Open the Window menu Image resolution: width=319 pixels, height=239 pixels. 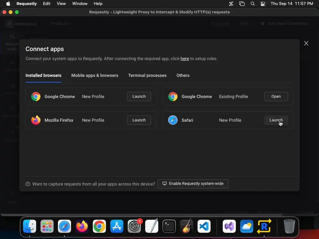[80, 3]
